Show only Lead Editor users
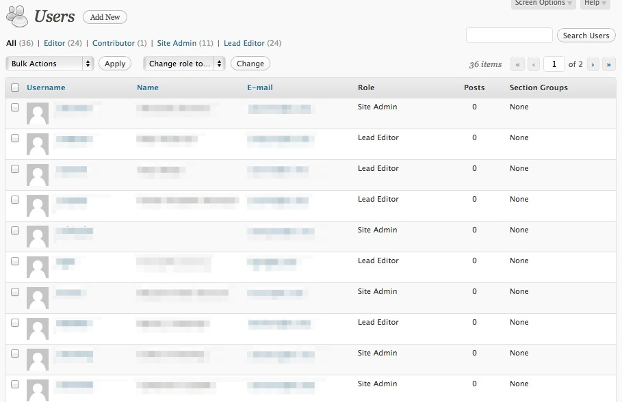 tap(242, 42)
